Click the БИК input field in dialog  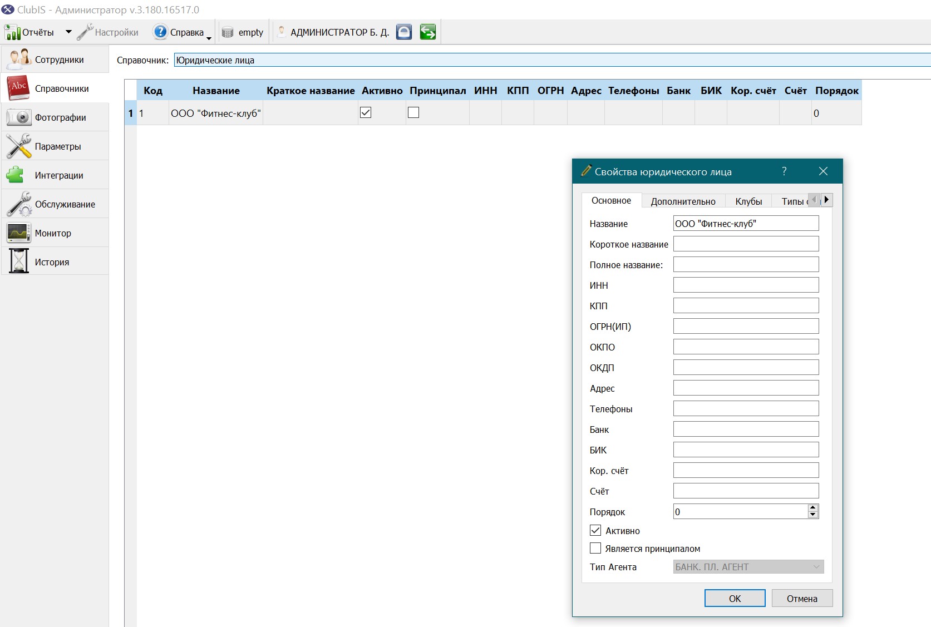click(746, 450)
